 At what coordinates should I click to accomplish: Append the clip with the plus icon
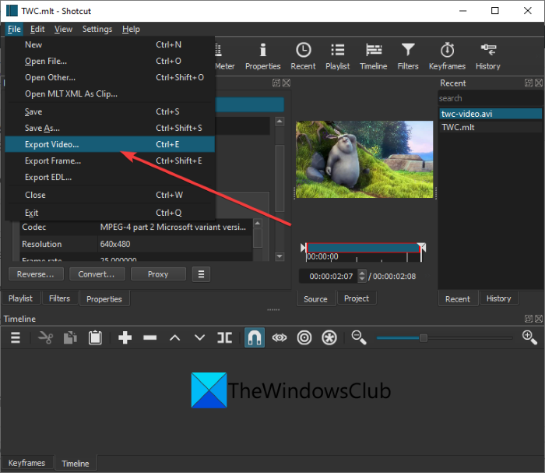pos(125,337)
